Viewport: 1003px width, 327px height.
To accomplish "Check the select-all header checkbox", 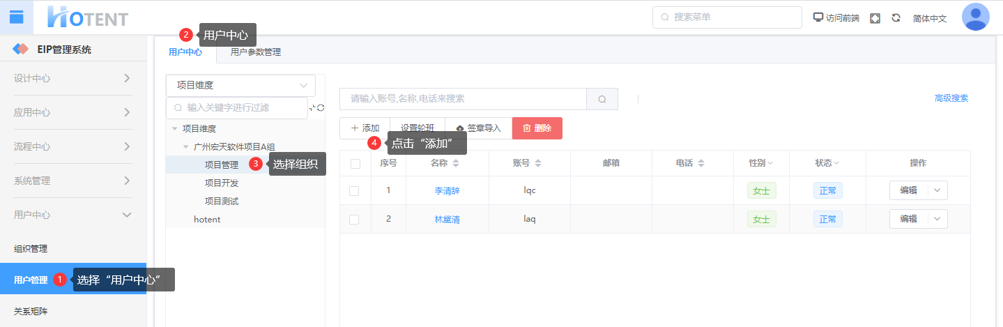I will point(355,163).
